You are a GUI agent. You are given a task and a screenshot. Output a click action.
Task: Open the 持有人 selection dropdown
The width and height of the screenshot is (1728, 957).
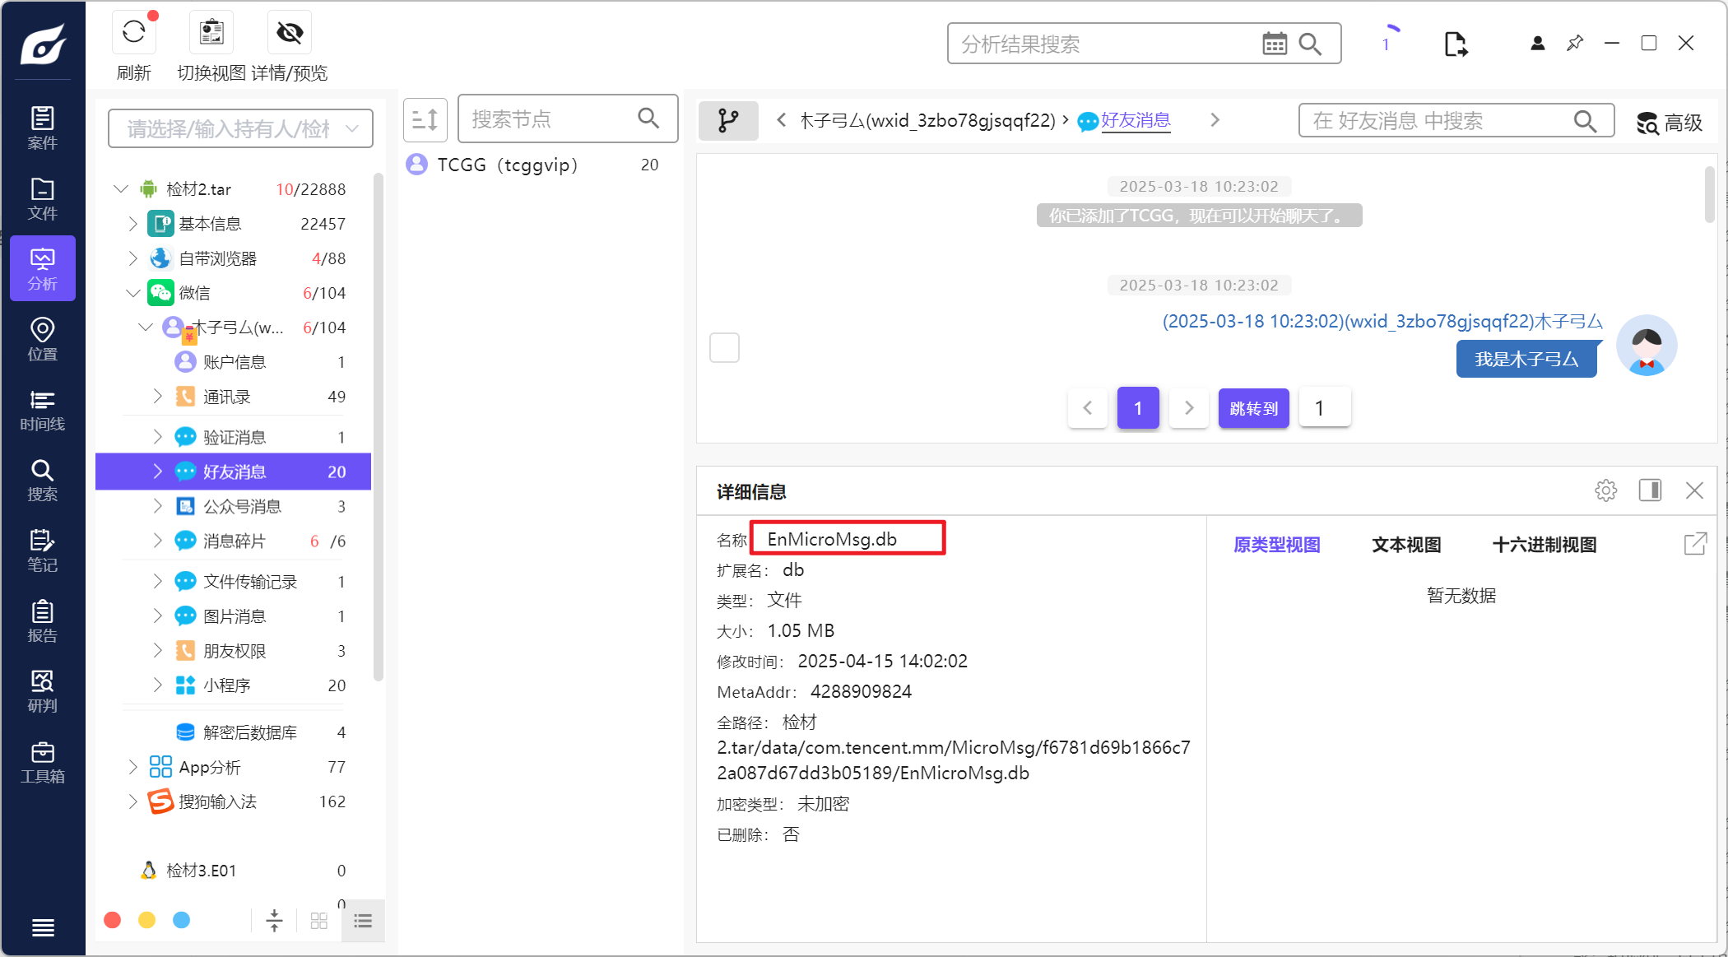pos(240,128)
